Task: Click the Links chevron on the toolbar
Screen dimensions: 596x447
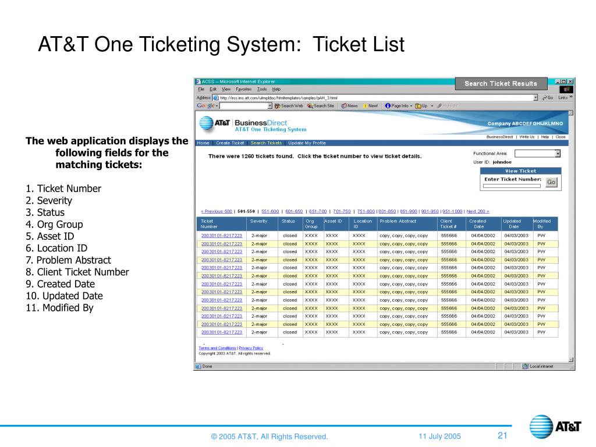Action: (570, 97)
